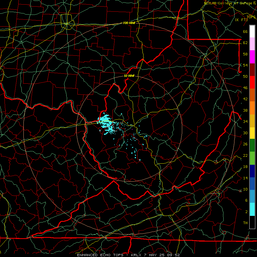The image size is (257, 257).
Task: Select the dark red legend swatch
Action: point(252,70)
